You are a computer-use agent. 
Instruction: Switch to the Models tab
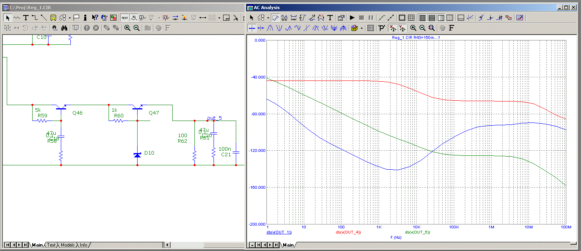67,245
